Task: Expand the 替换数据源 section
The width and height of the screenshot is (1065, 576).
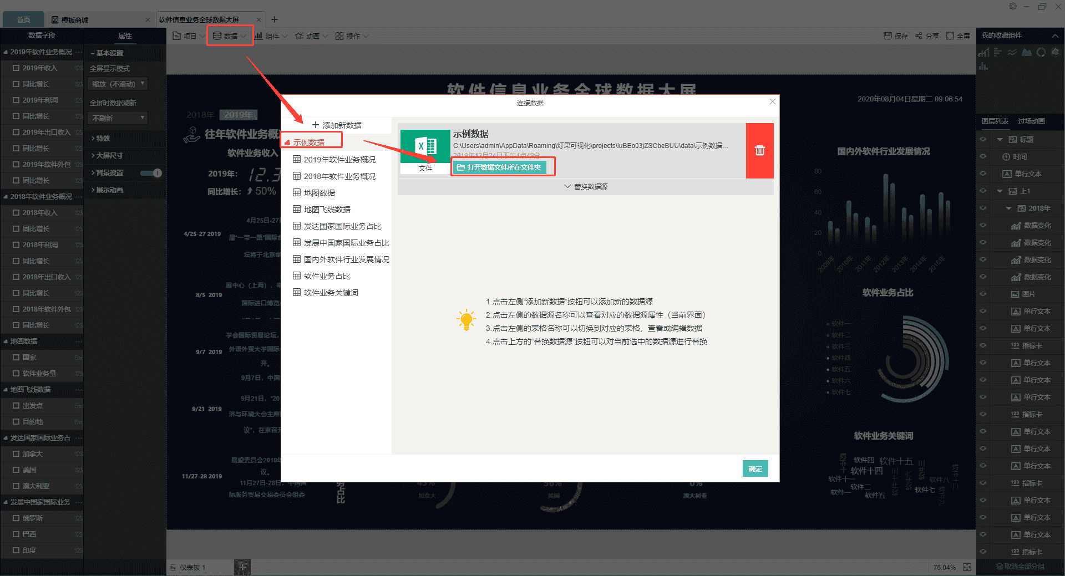Action: (586, 187)
